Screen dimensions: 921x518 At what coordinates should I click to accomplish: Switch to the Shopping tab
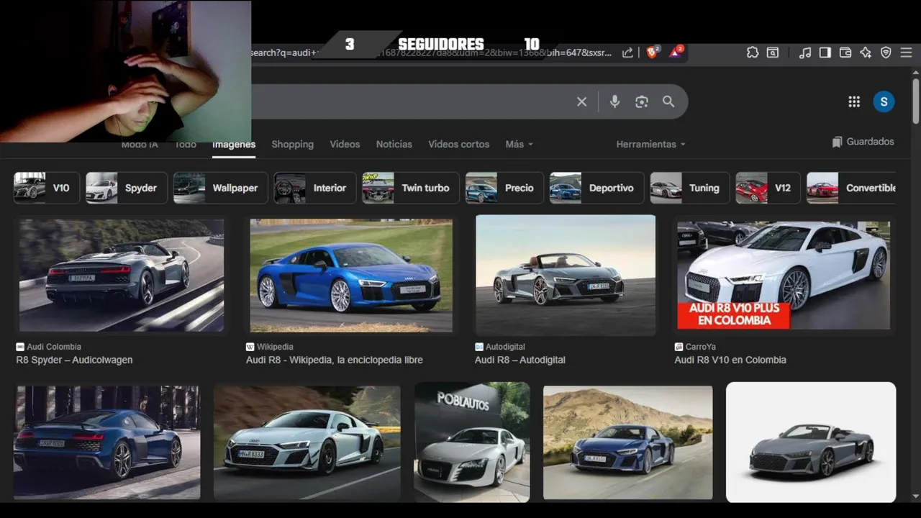click(292, 144)
